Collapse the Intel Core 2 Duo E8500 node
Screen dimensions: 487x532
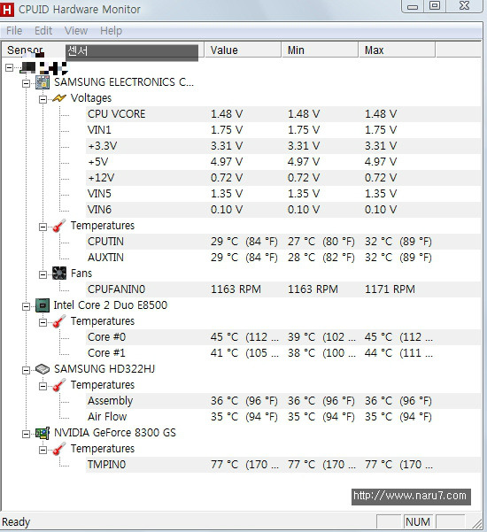(x=27, y=306)
